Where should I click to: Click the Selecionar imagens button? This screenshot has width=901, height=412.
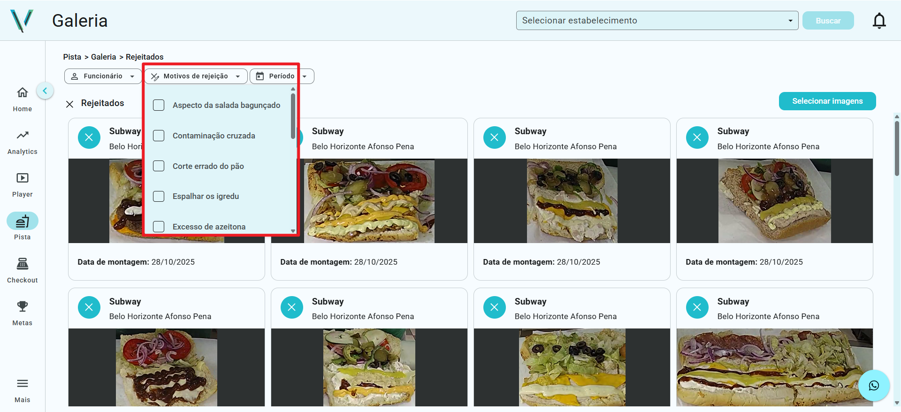(x=827, y=101)
